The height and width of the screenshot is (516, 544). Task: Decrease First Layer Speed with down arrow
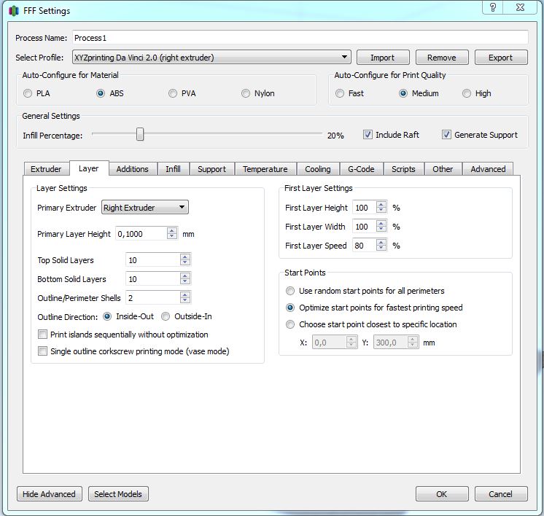coord(381,249)
